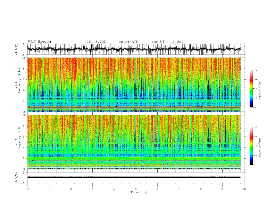This screenshot has height=212, width=275.
Task: Click the ch.2 colorbar's log(PSD) label
Action: coord(260,147)
